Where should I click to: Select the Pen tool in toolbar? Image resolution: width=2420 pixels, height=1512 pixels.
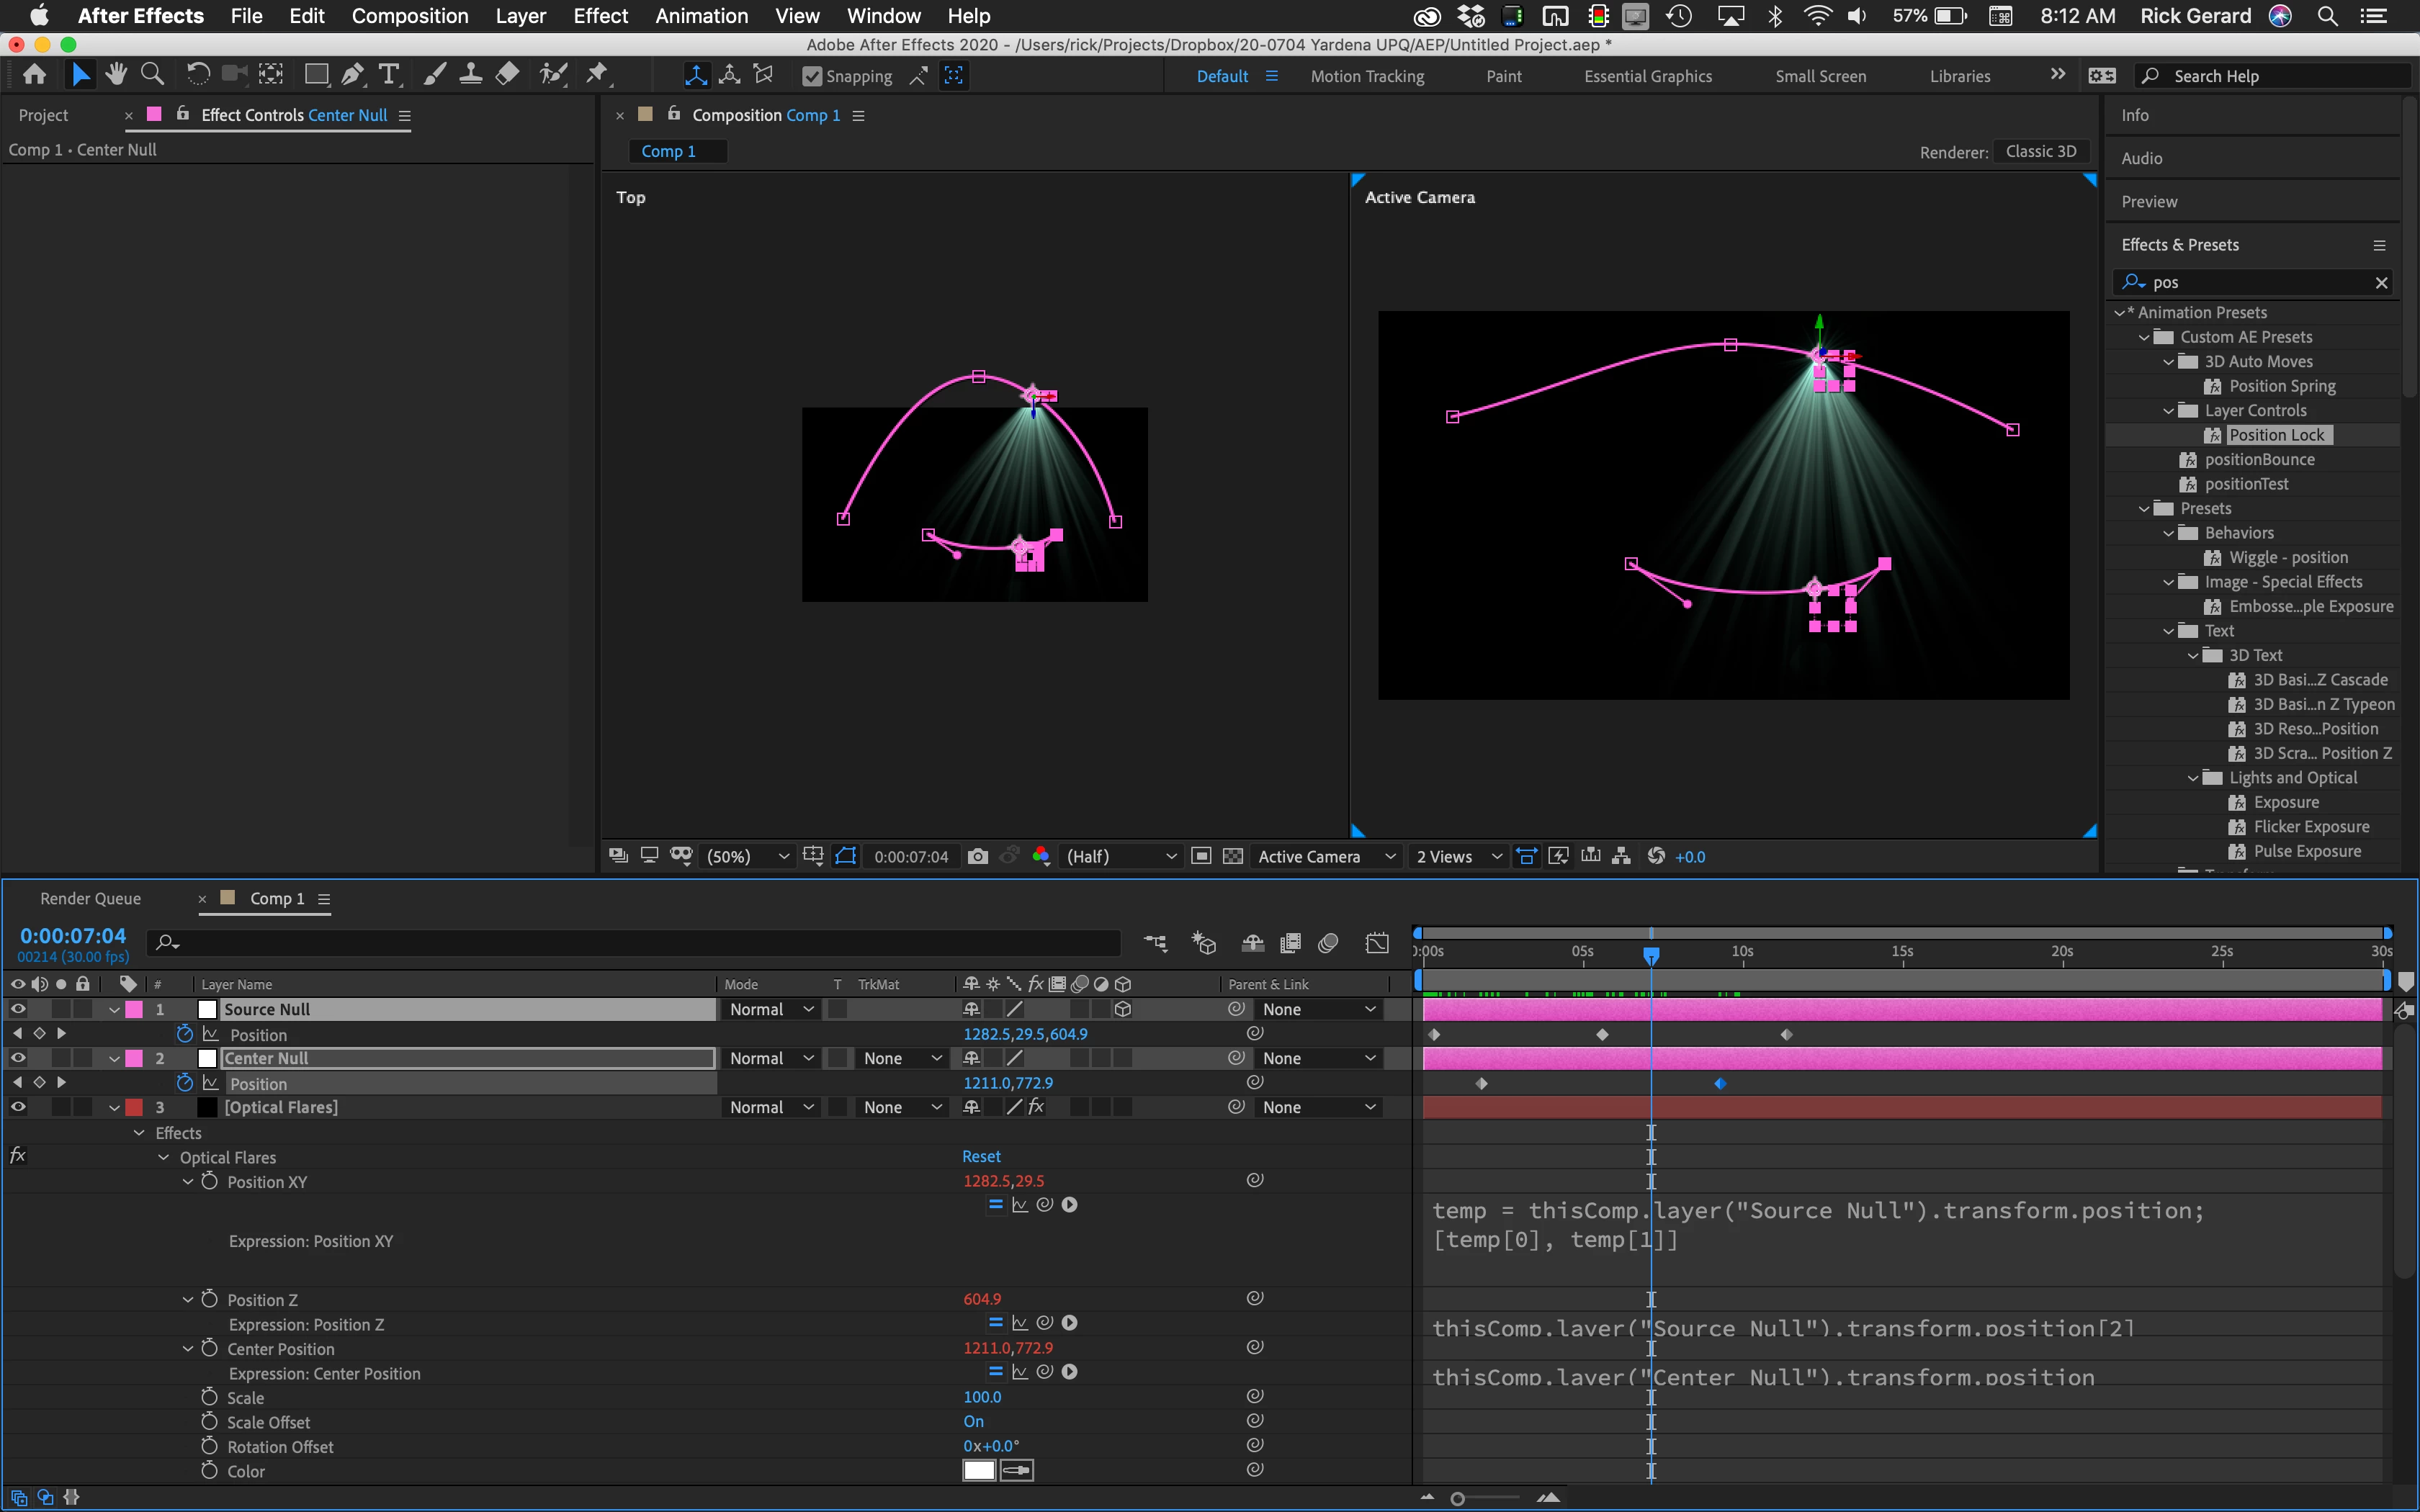pyautogui.click(x=352, y=75)
